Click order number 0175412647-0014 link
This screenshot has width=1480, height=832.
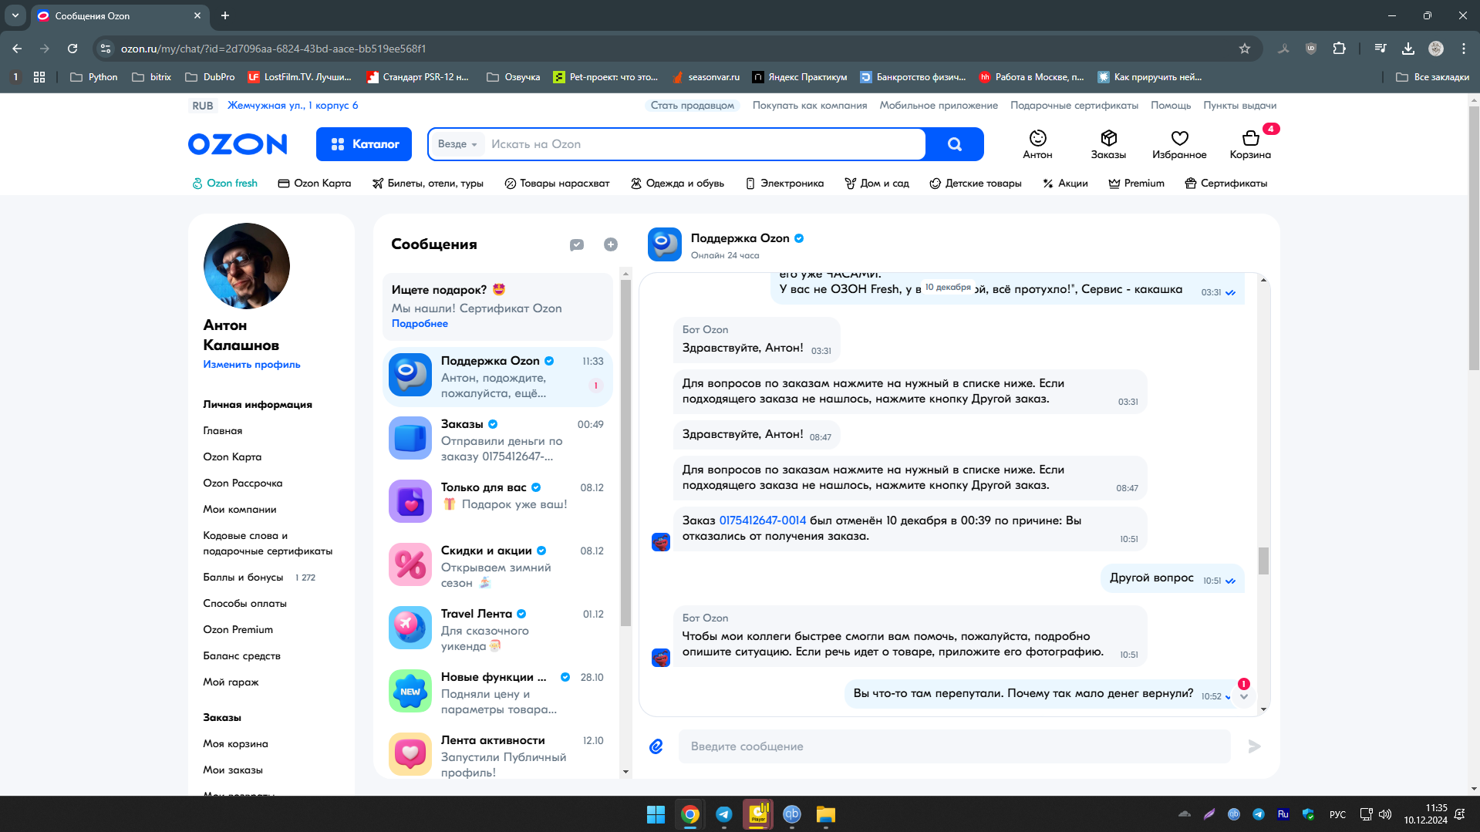point(762,520)
